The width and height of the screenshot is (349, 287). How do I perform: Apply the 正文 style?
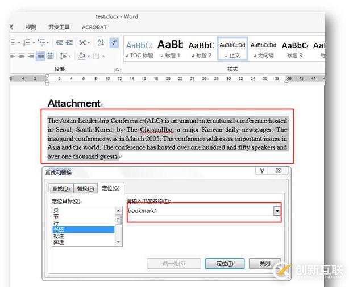pyautogui.click(x=232, y=49)
